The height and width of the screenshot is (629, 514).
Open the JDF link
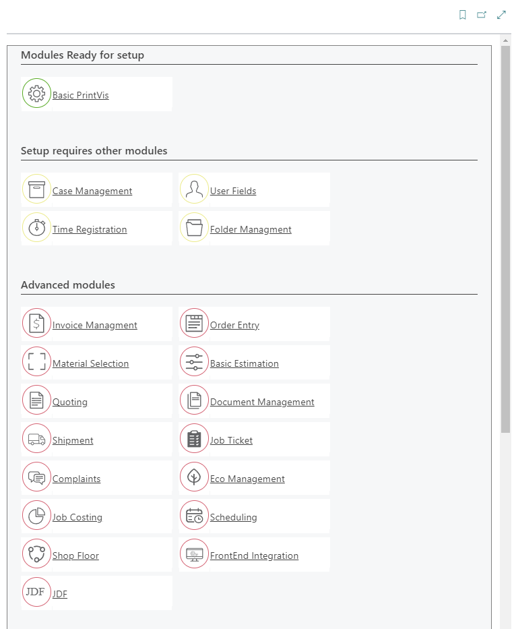point(60,594)
